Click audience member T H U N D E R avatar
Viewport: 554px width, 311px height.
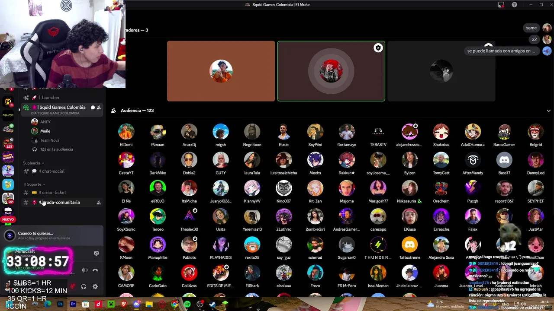(x=378, y=245)
